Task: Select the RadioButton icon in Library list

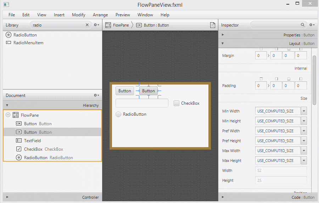Action: [9, 35]
